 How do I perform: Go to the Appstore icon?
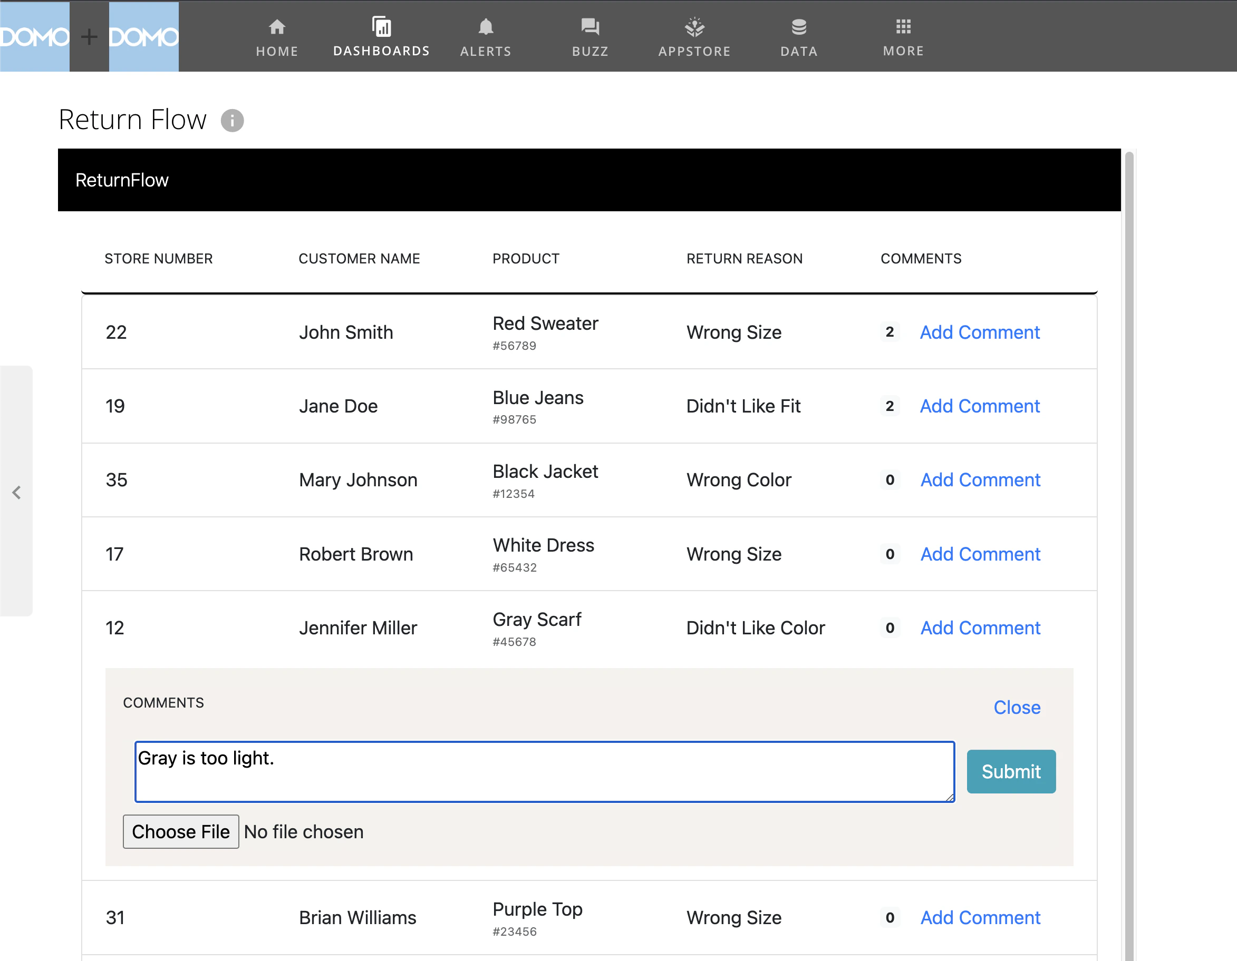[694, 27]
